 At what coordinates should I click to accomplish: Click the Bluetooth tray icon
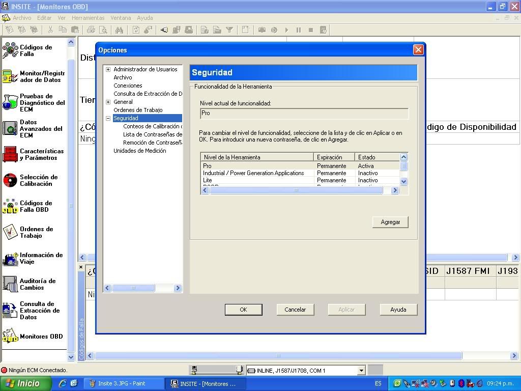(x=461, y=383)
